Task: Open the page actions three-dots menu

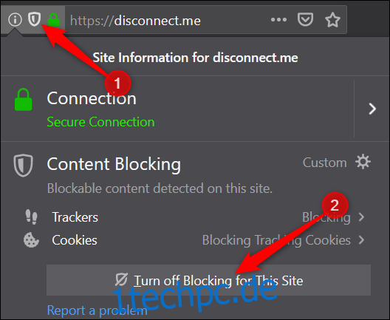Action: pos(278,20)
